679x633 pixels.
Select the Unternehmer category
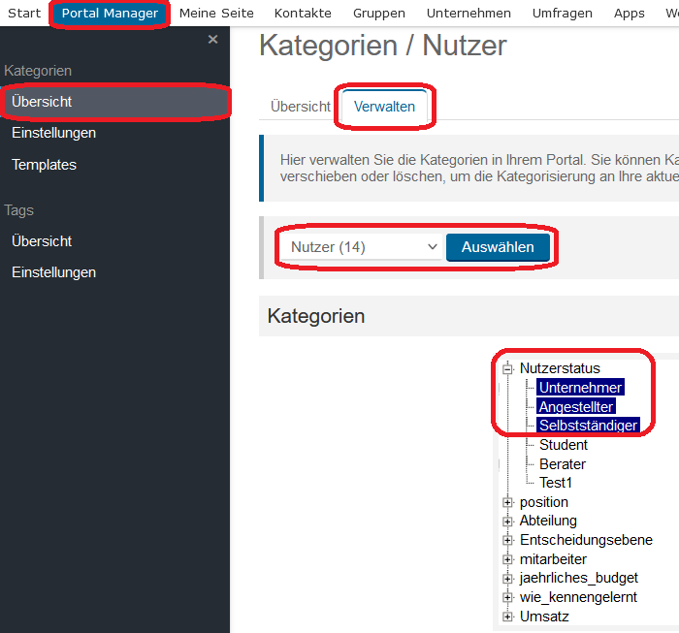click(580, 388)
